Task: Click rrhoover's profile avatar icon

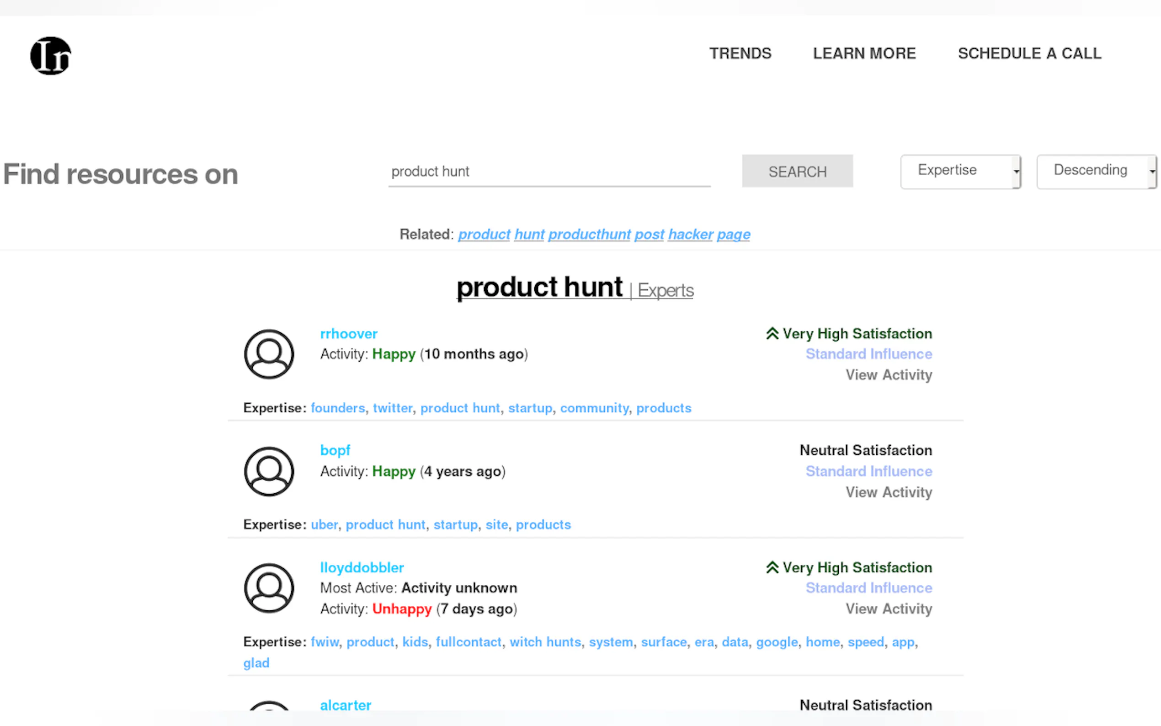Action: [x=269, y=354]
